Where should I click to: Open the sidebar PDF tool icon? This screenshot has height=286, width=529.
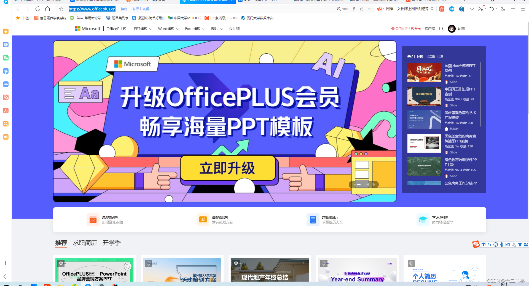point(6,111)
